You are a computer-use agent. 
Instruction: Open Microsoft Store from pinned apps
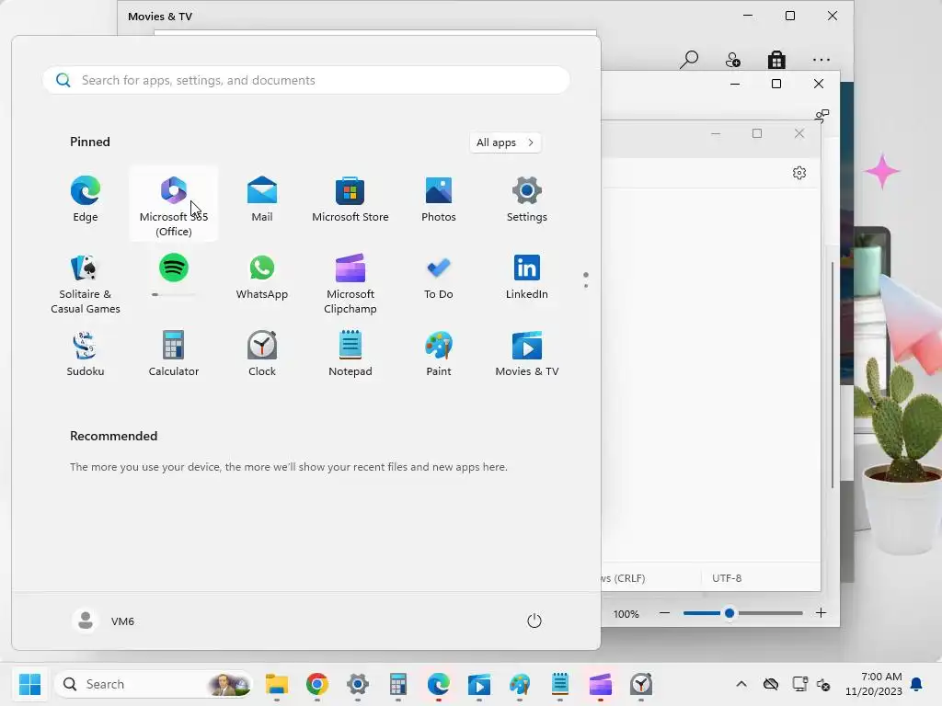[350, 199]
